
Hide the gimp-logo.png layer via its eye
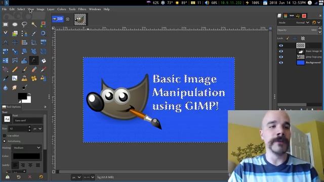tap(281, 57)
